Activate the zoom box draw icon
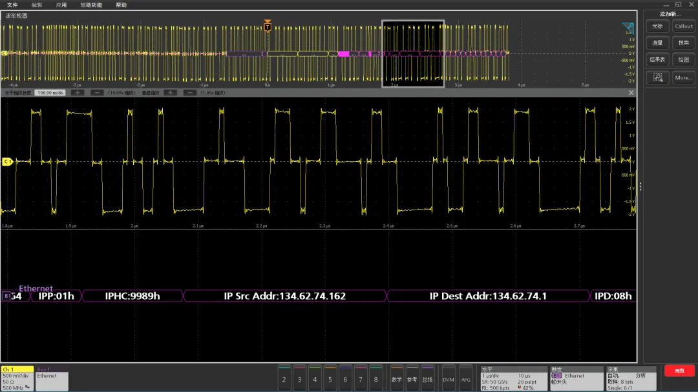698x392 pixels. (x=657, y=77)
